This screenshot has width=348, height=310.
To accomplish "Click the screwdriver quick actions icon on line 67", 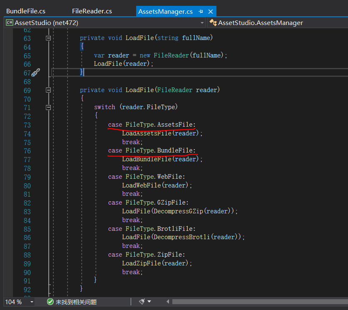I will 36,73.
